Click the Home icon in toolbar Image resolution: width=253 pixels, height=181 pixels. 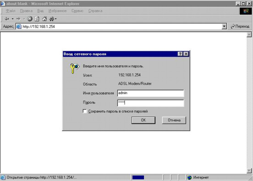point(44,19)
